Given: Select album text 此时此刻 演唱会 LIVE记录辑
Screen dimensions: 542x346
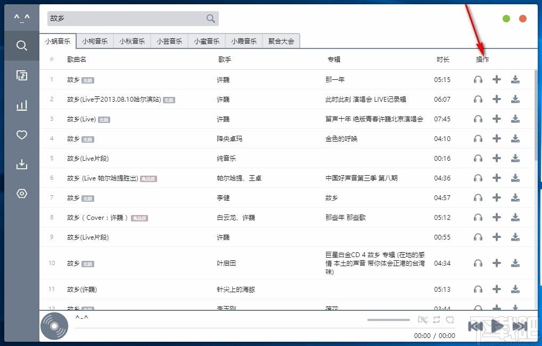Looking at the screenshot, I should [x=366, y=100].
